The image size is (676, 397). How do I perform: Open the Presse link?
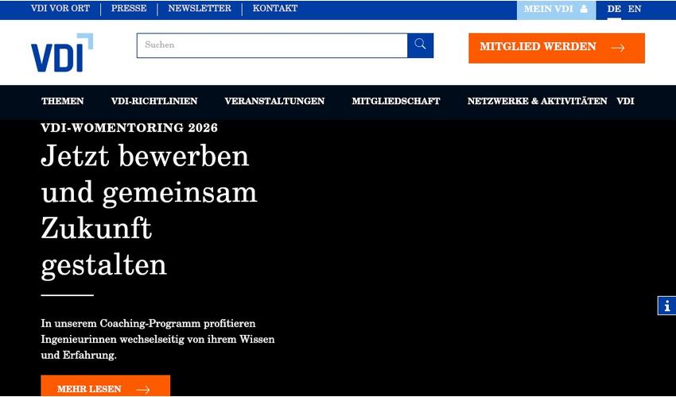point(129,9)
